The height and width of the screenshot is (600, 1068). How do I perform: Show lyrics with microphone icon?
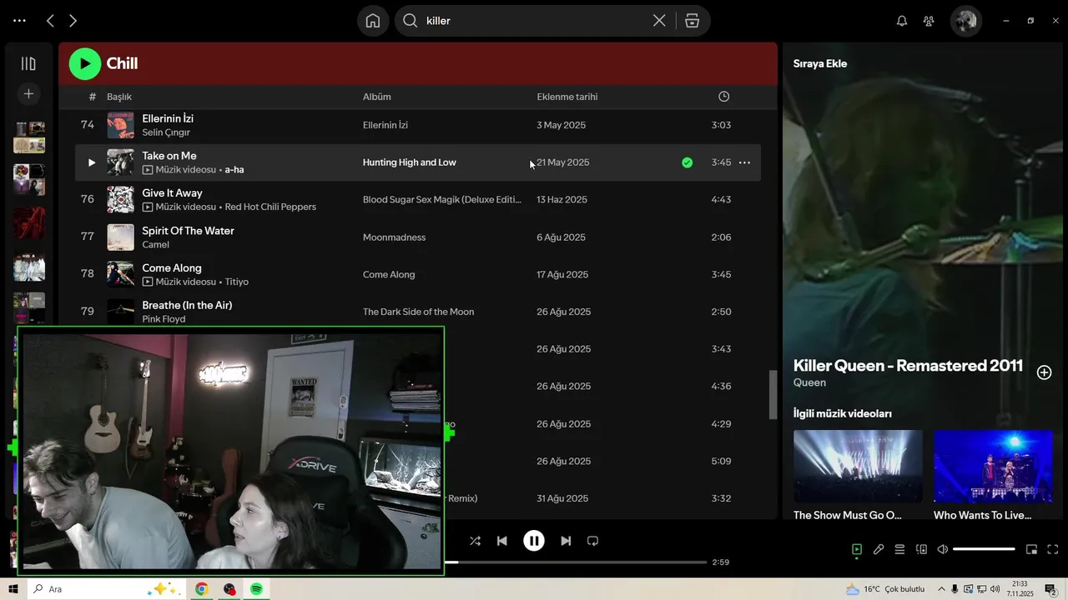pos(879,549)
